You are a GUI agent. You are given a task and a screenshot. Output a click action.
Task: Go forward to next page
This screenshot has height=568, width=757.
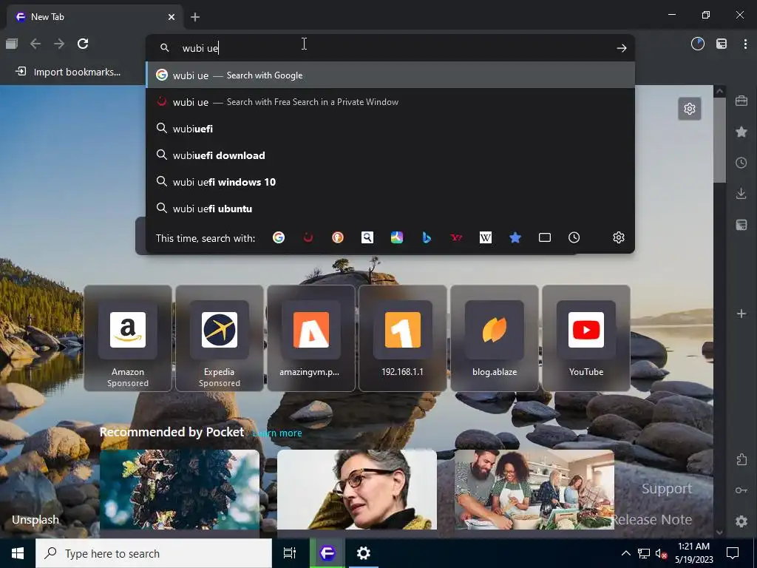click(x=59, y=44)
